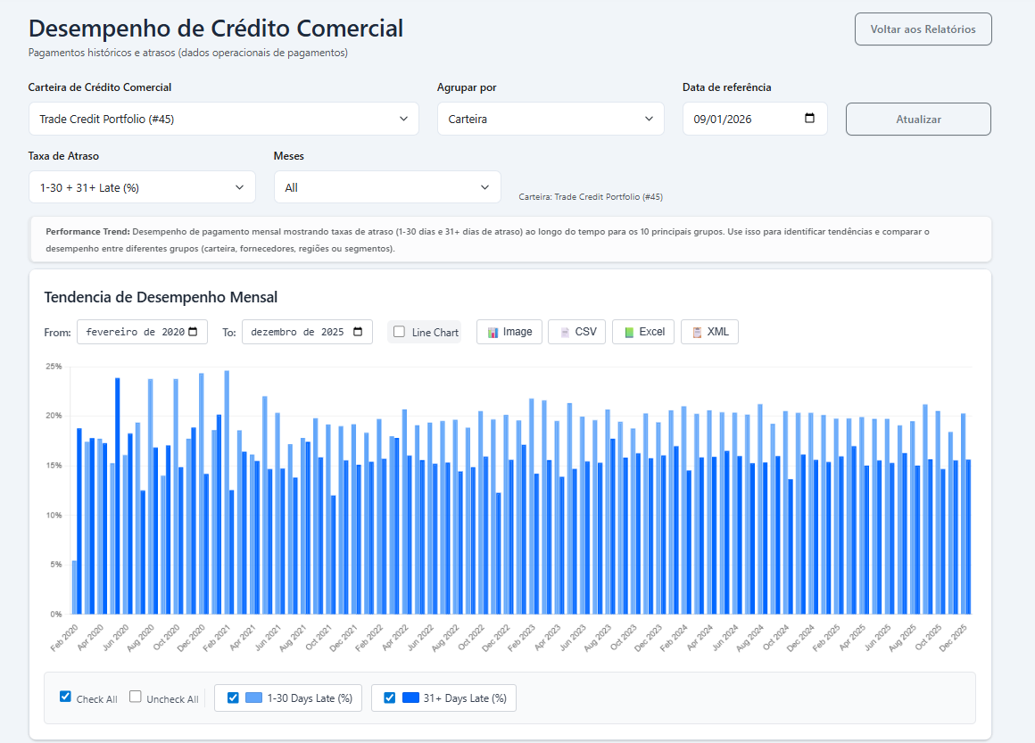Click the 10% y-axis label
Screen dimensions: 1035x743
click(54, 516)
